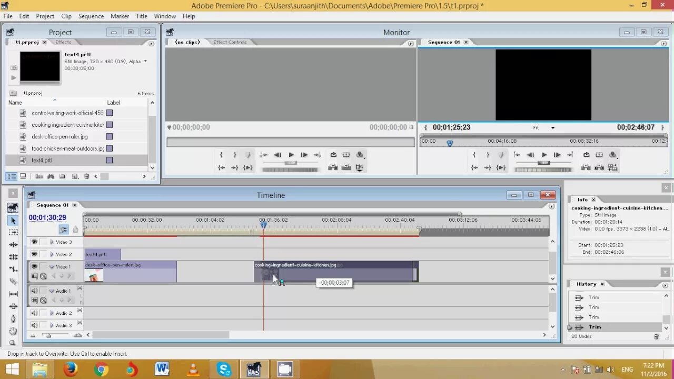Screen dimensions: 674x379
Task: Click the Loop button in Sequence monitor
Action: tap(586, 155)
